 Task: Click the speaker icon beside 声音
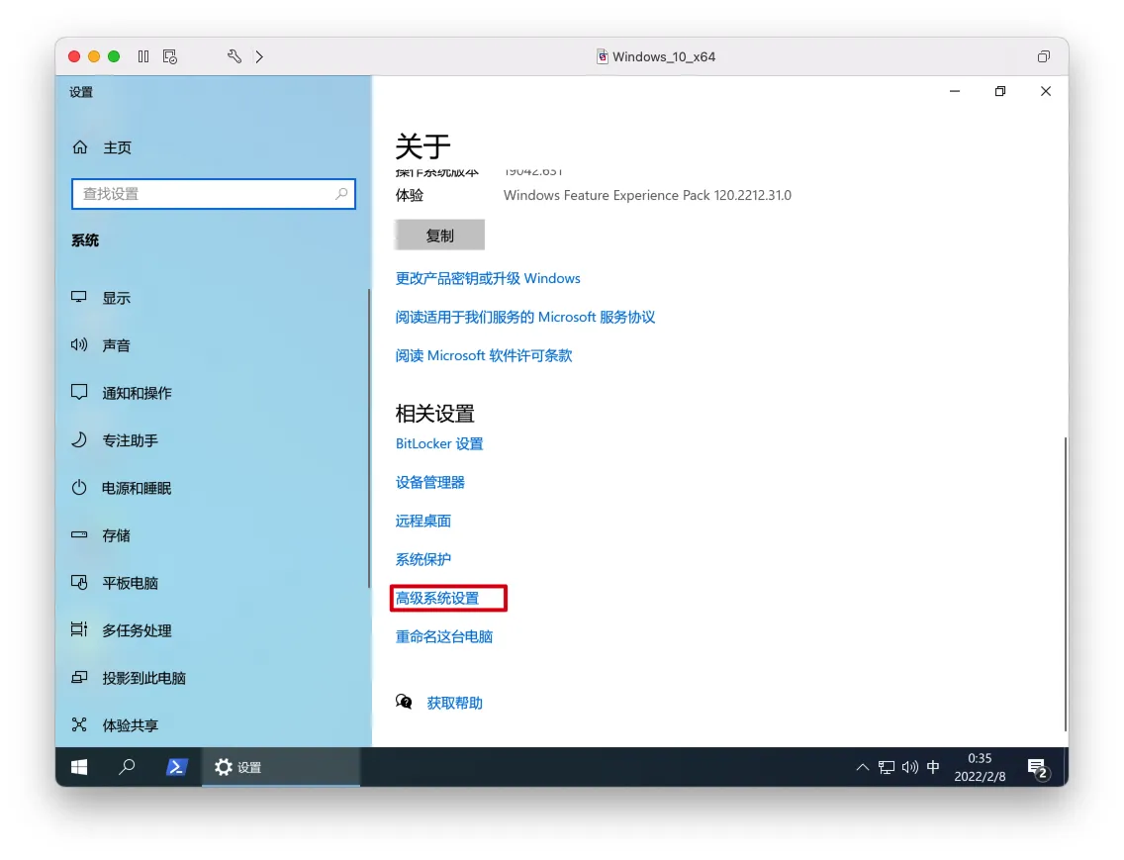(x=79, y=345)
